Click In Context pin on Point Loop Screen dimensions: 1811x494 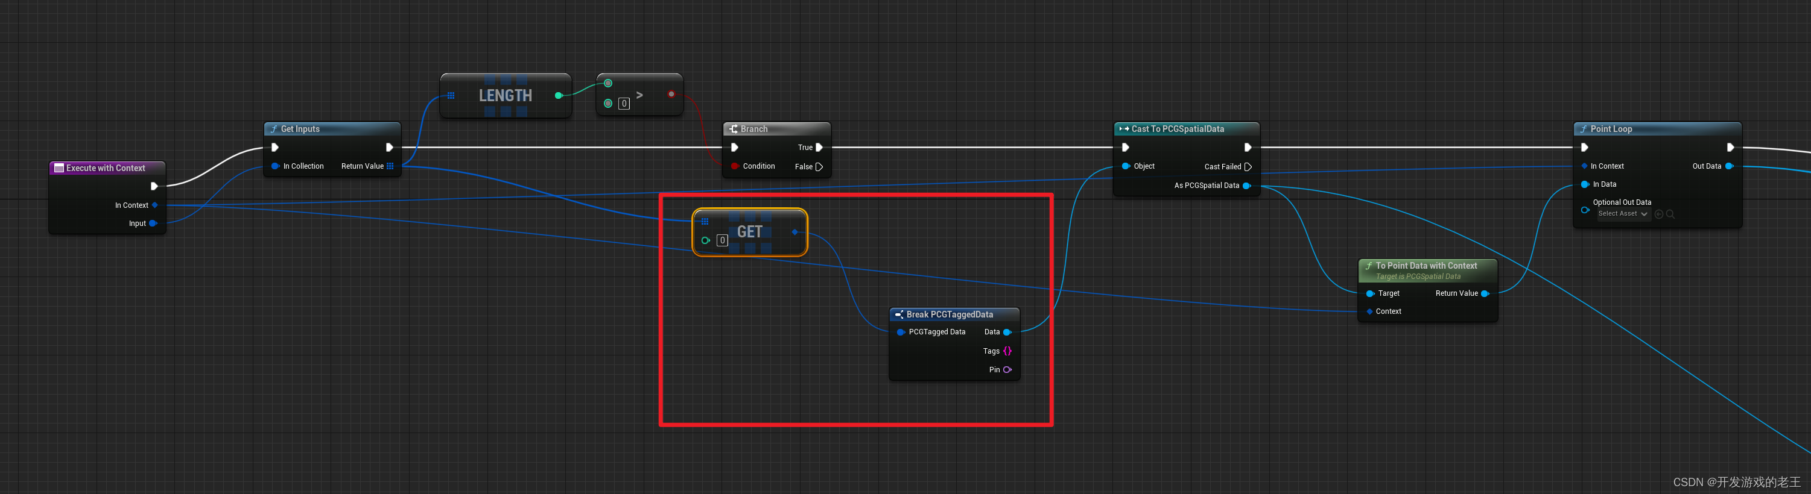pos(1585,166)
